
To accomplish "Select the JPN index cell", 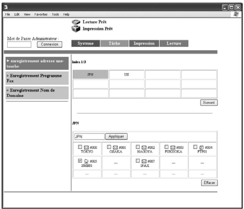I will [90, 74].
